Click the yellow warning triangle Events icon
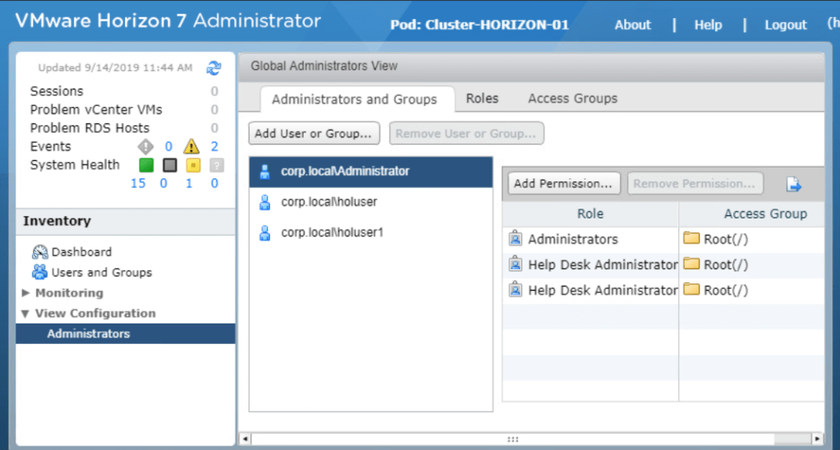This screenshot has width=840, height=450. [191, 147]
